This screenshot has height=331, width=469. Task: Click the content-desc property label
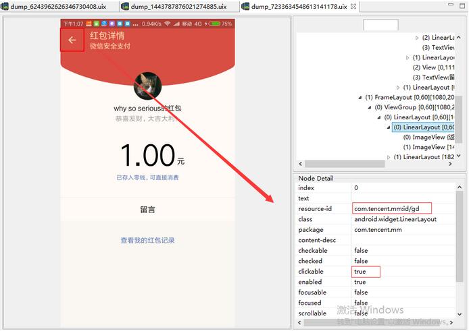point(317,240)
